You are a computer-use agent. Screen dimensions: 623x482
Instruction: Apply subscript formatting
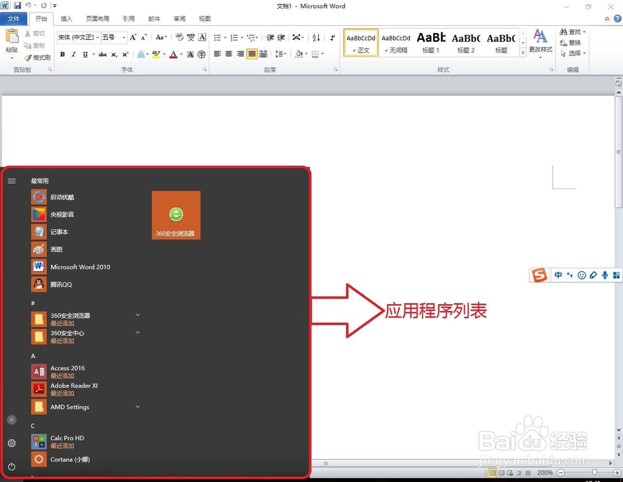pos(114,54)
